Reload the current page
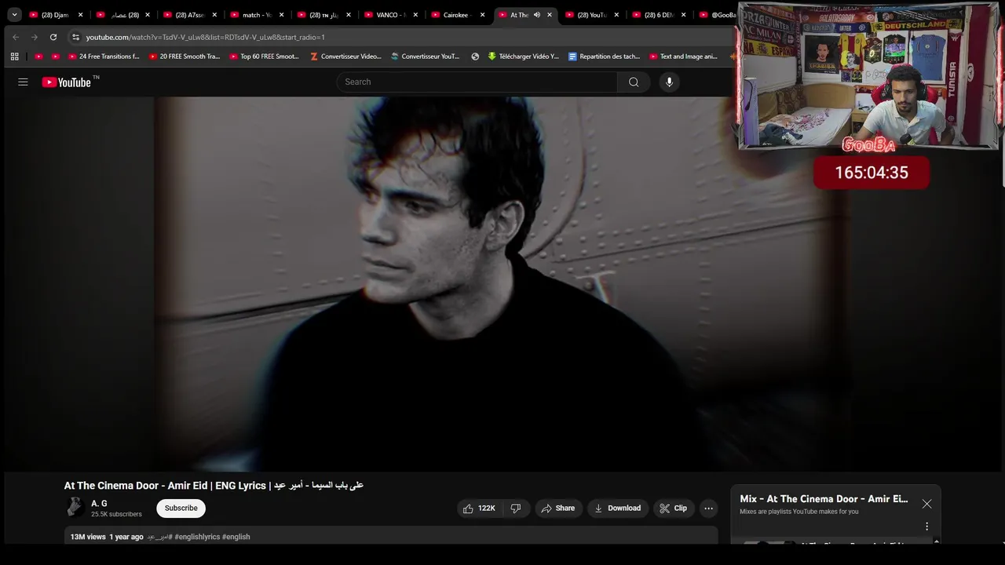This screenshot has height=565, width=1005. [53, 37]
